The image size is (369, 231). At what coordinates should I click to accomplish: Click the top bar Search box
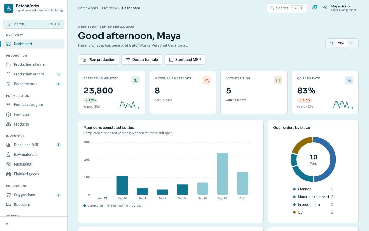287,8
